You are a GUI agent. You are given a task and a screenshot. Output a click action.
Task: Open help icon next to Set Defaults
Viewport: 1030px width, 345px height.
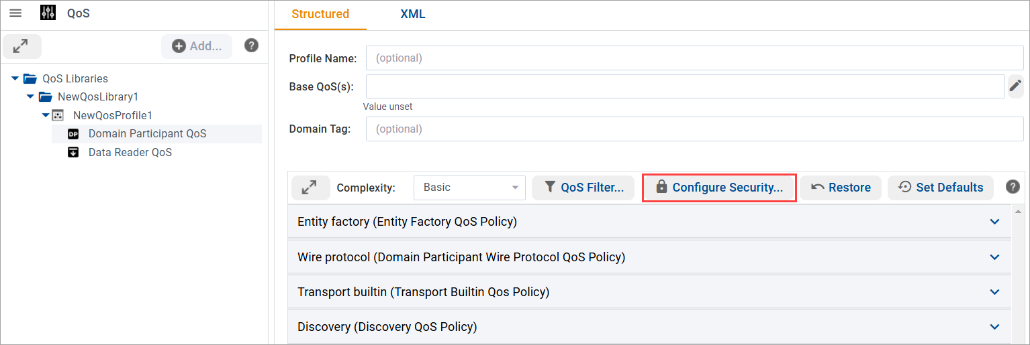pyautogui.click(x=1013, y=187)
